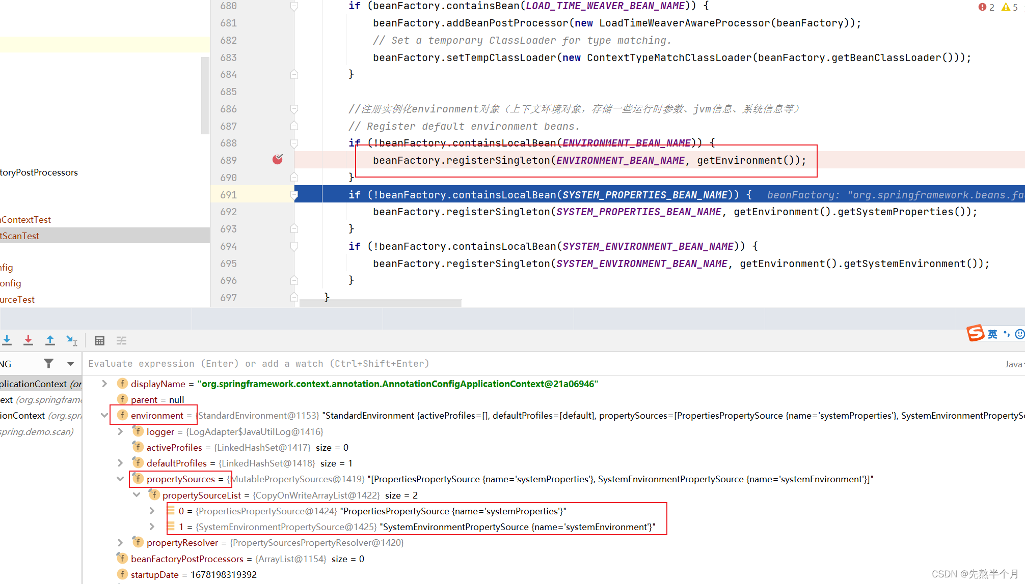
Task: Click the threads filter funnel icon
Action: click(48, 363)
